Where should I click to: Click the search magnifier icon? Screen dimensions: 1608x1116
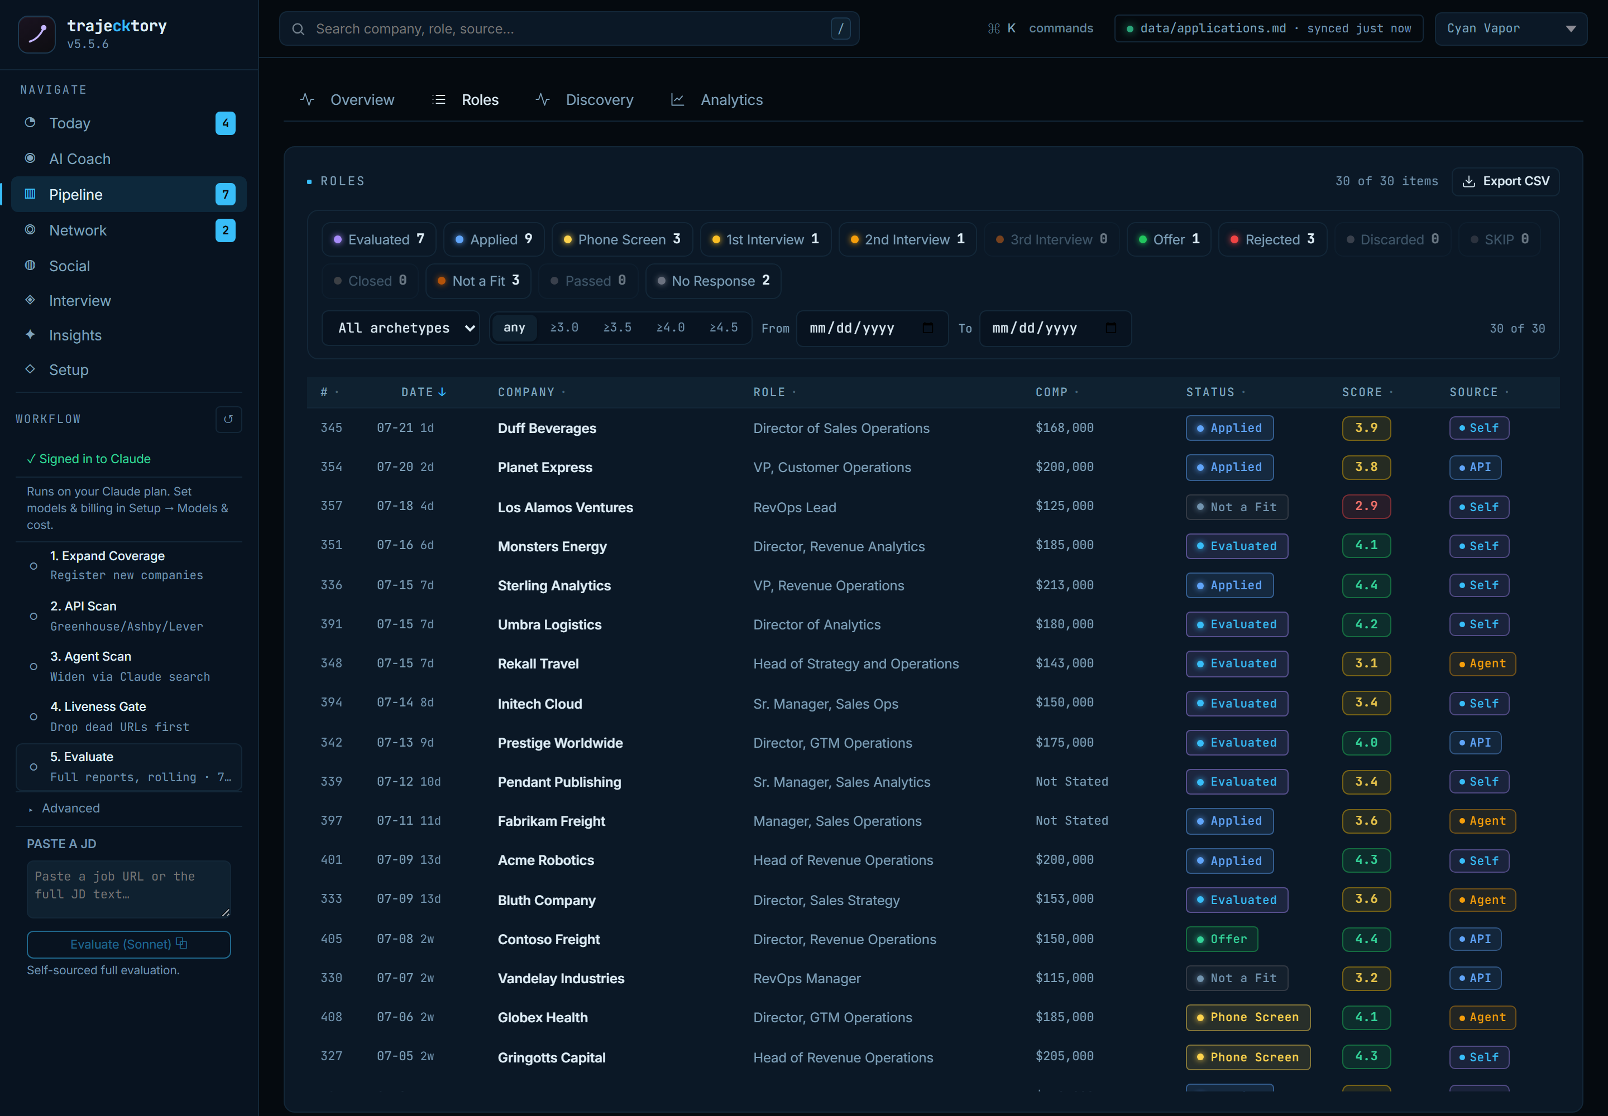pos(298,28)
